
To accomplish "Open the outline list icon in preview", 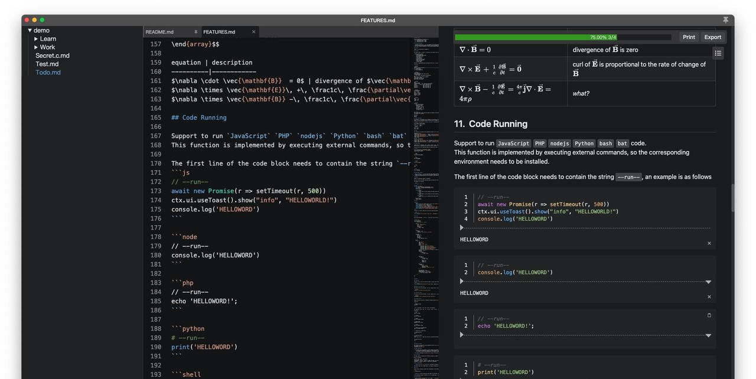I will click(718, 53).
